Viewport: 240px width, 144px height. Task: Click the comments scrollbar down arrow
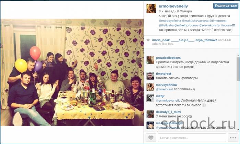coord(238,130)
